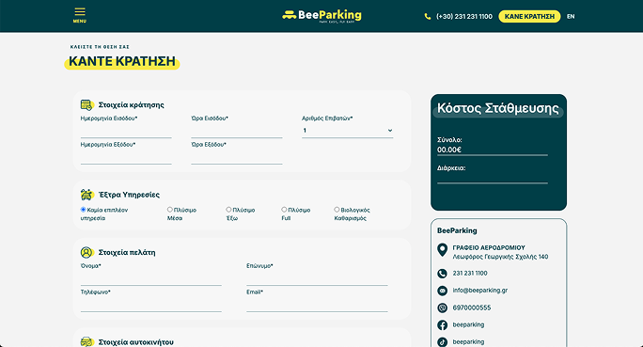Screen dimensions: 643x347
Task: Click the 'Όνομα' input field
Action: pos(151,278)
